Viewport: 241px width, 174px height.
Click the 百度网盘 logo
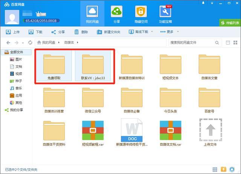coord(14,5)
